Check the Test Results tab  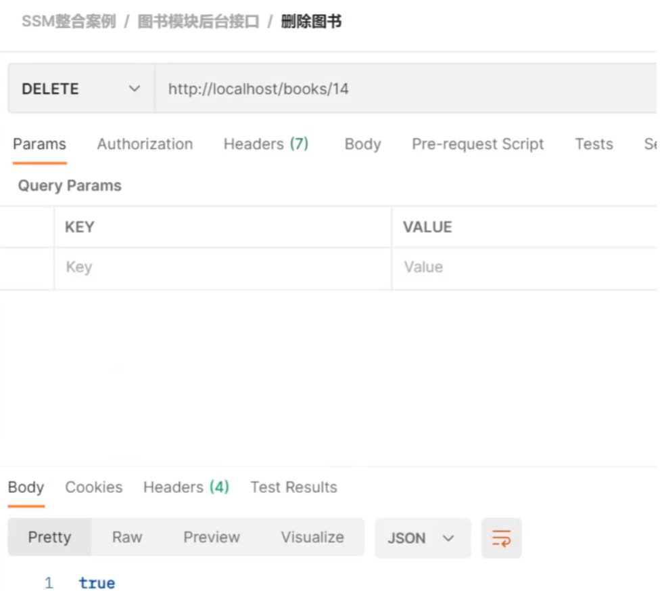click(x=293, y=487)
